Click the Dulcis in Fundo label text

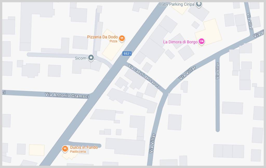click(84, 147)
